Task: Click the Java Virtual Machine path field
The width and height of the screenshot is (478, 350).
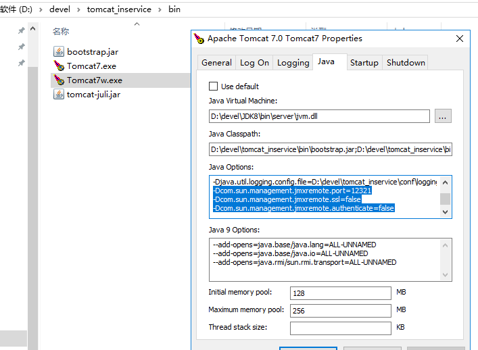Action: 319,116
